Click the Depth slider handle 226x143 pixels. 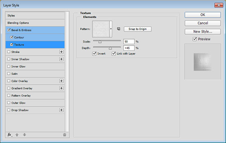click(x=110, y=48)
